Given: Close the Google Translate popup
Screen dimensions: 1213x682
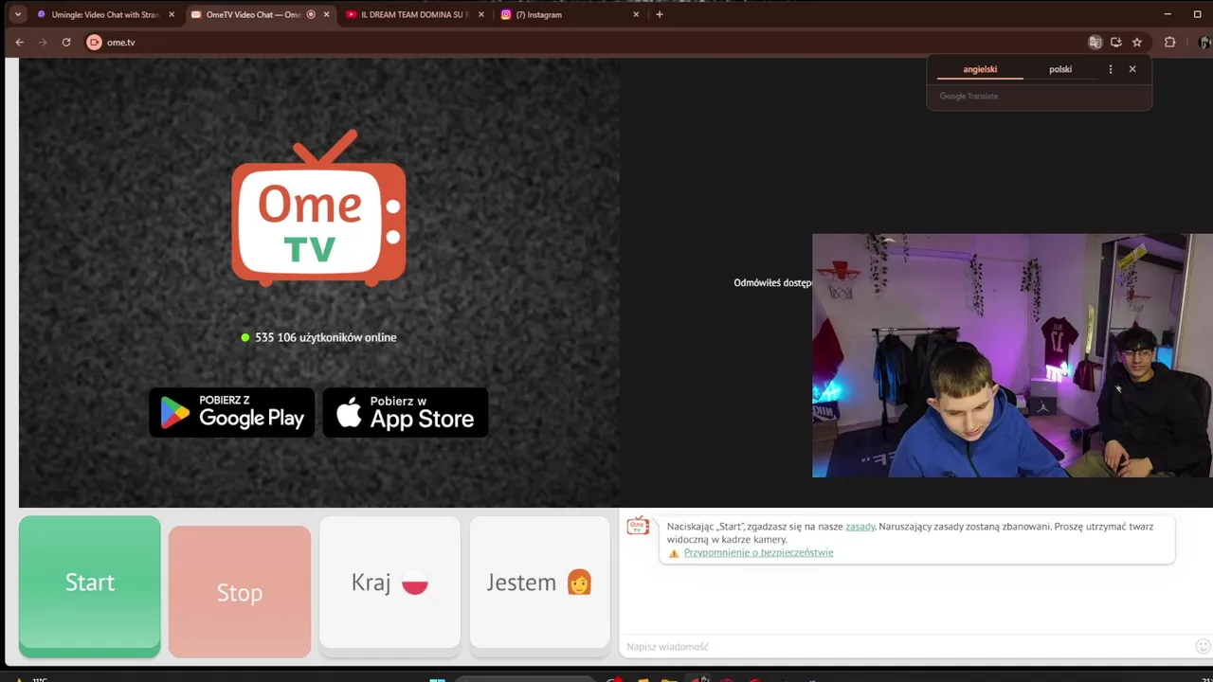Looking at the screenshot, I should pyautogui.click(x=1132, y=69).
